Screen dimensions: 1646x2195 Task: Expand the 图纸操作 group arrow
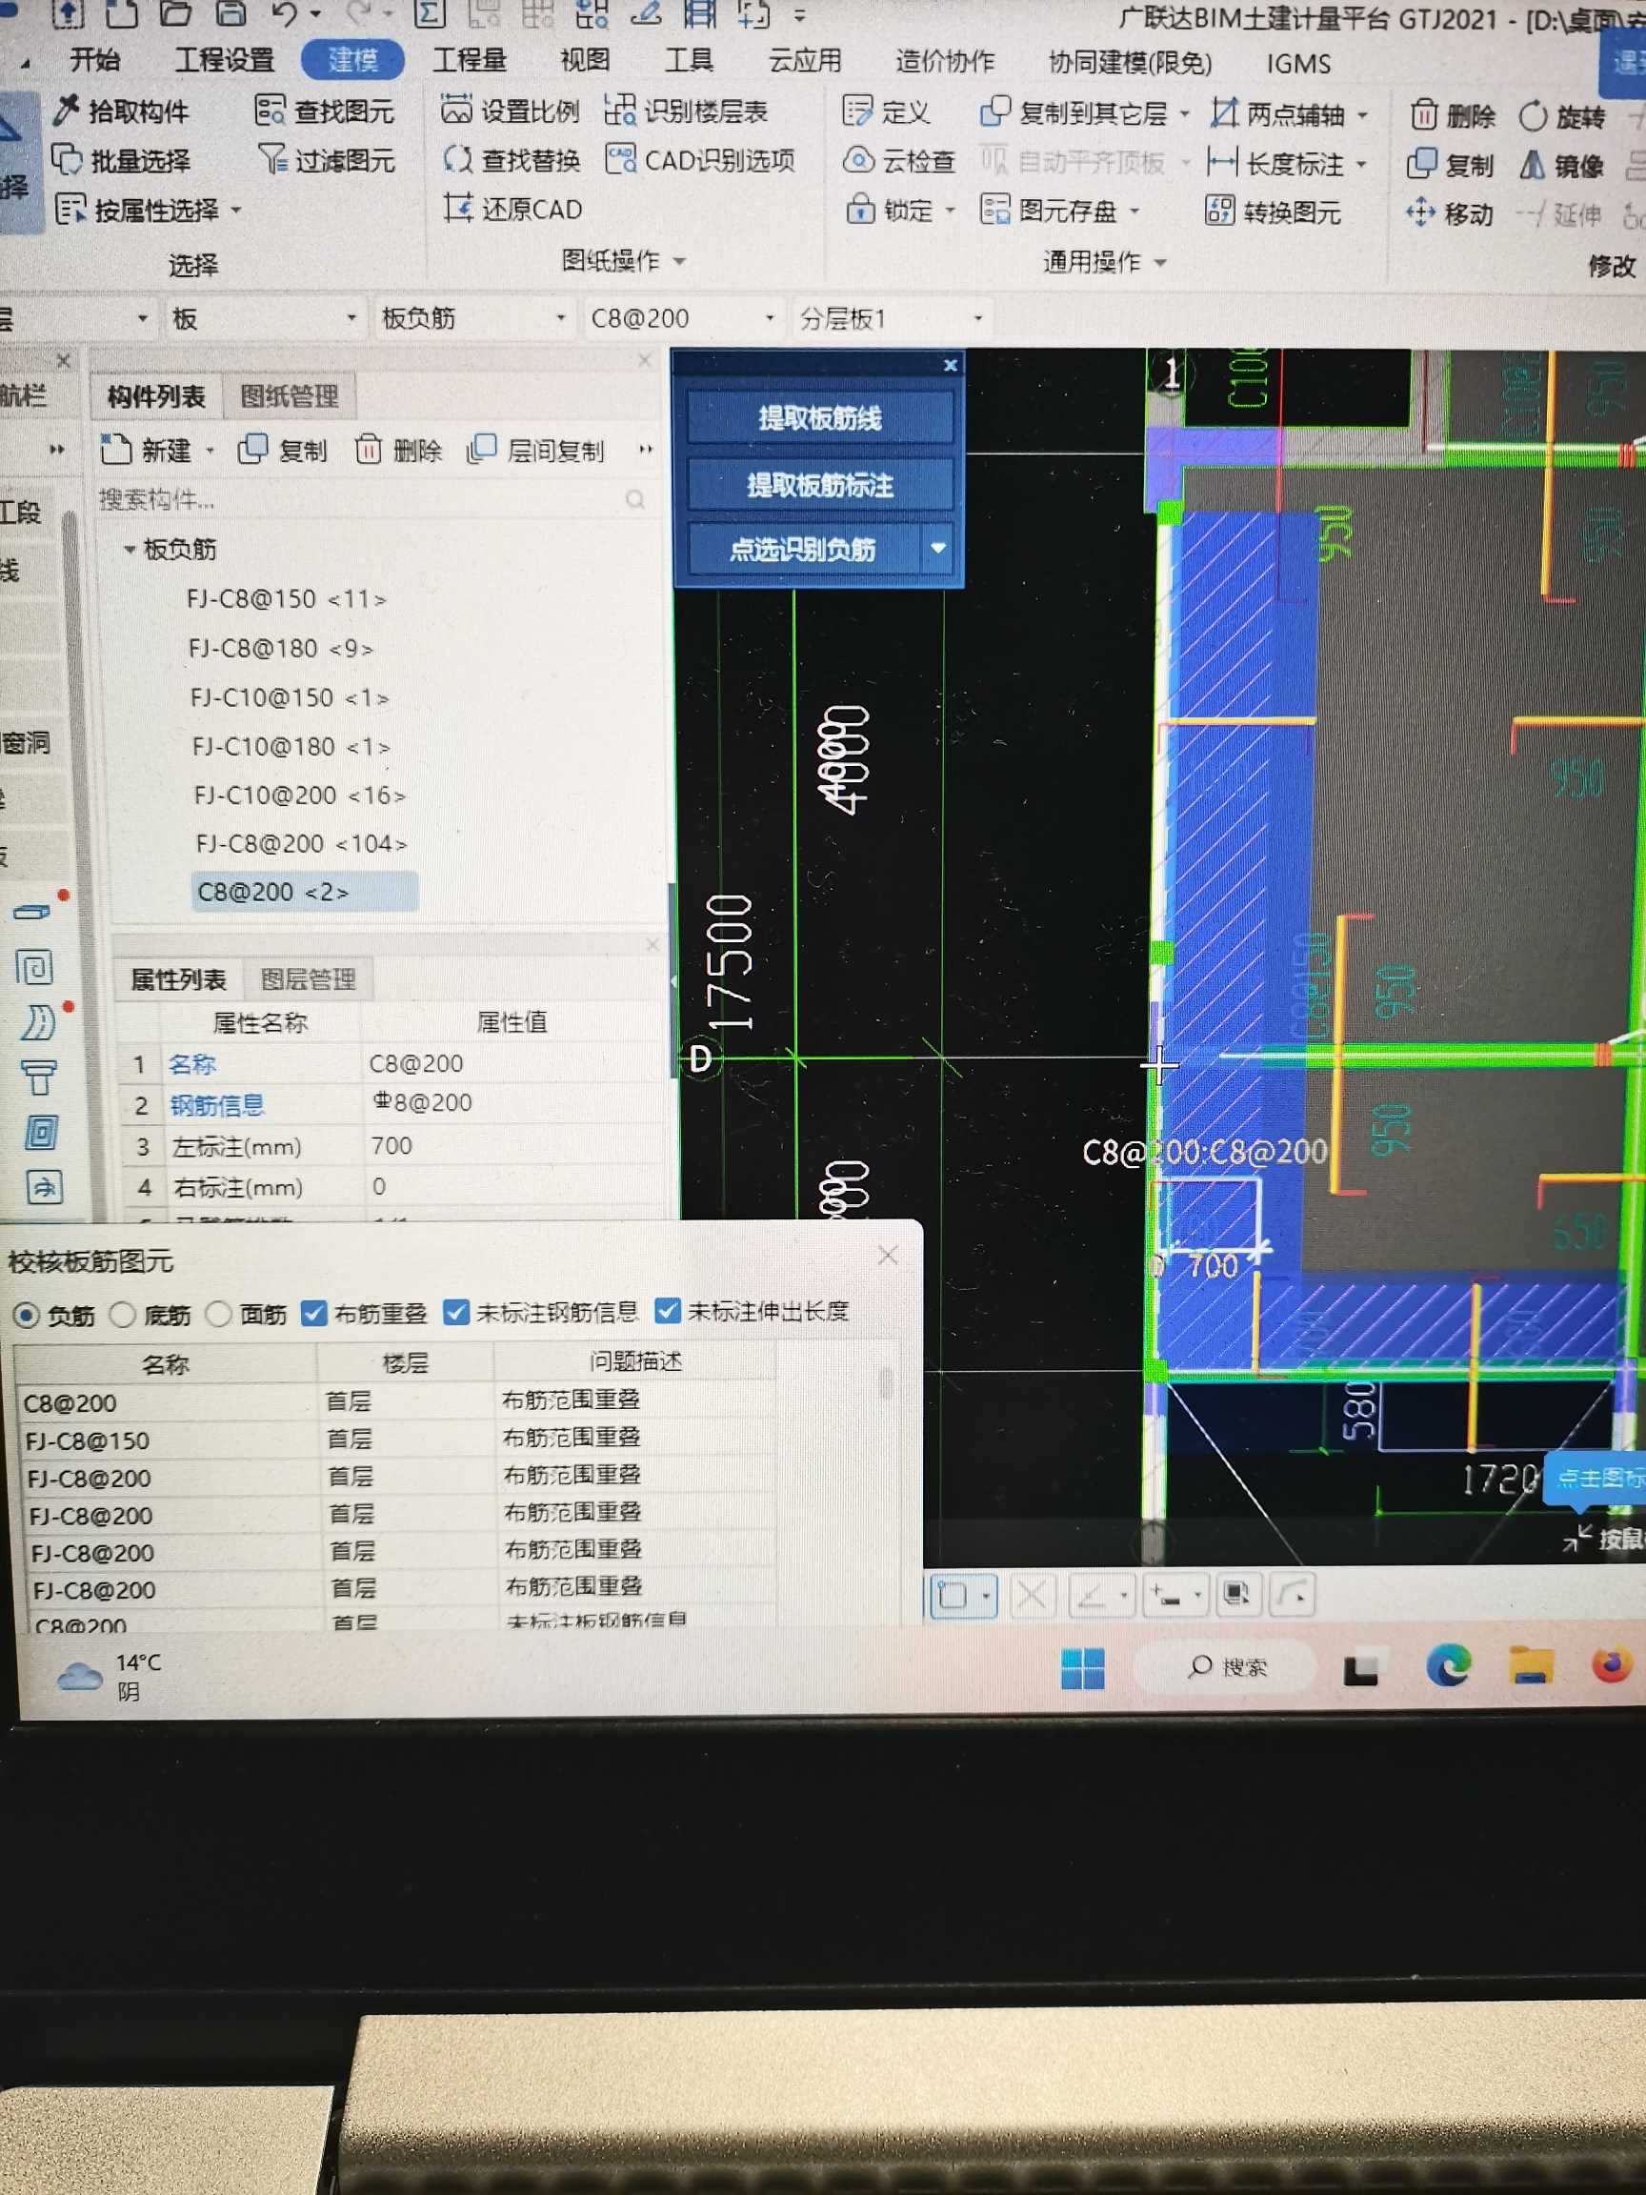(679, 261)
